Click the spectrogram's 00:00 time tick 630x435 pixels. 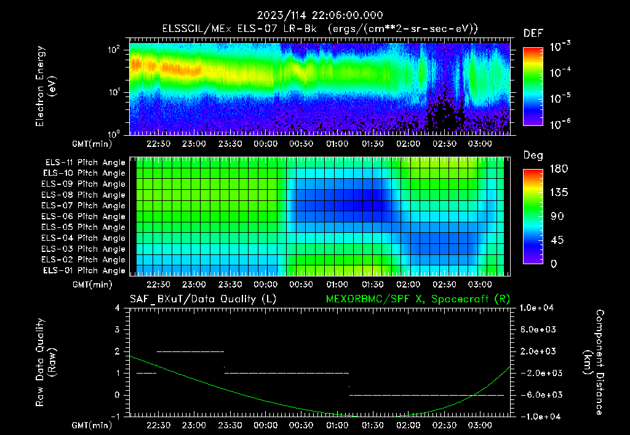click(266, 144)
